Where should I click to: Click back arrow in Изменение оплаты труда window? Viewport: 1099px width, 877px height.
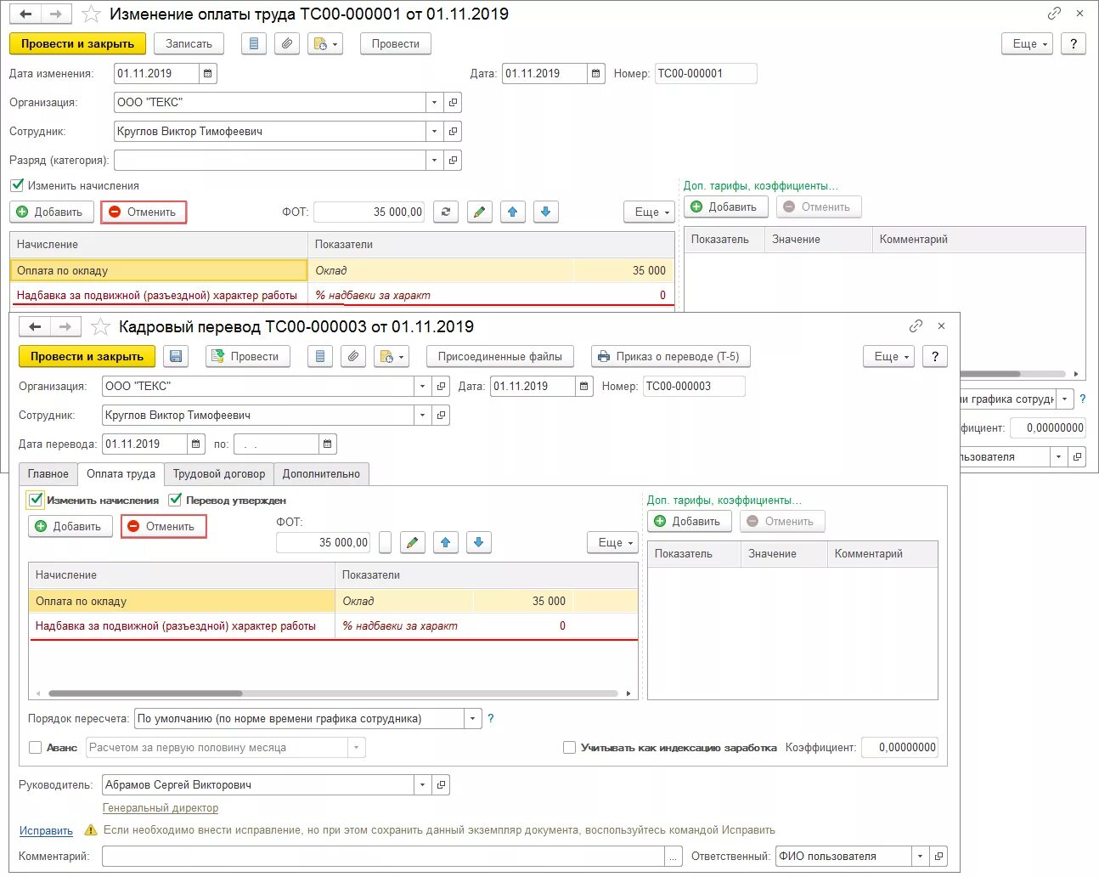26,14
